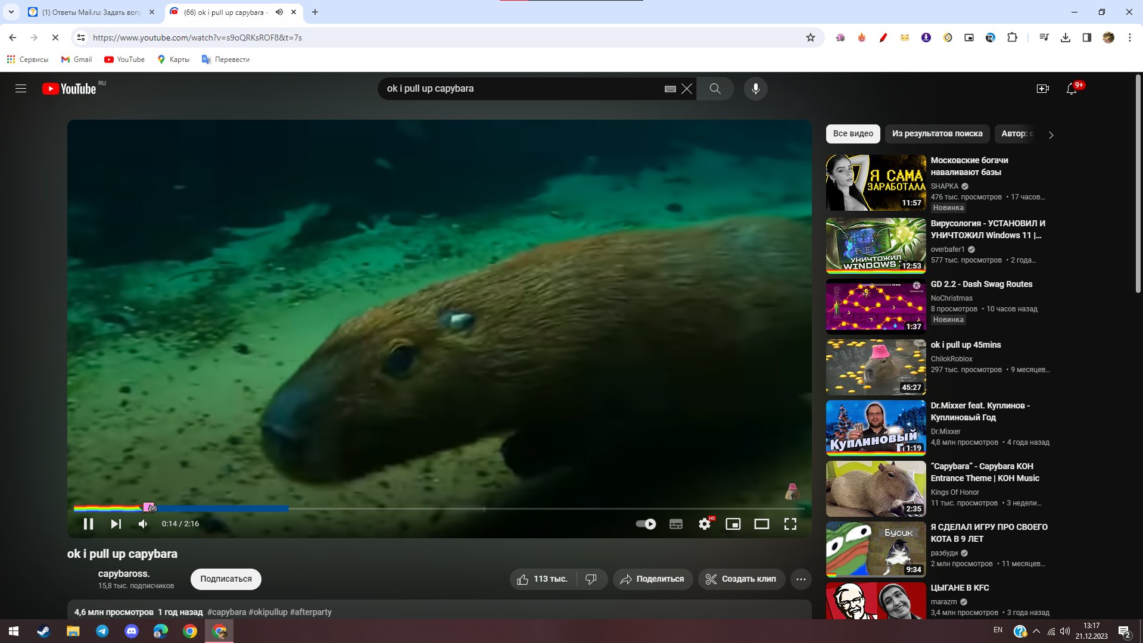Open the Карты bookmark
Screen dimensions: 1143x643
point(173,60)
